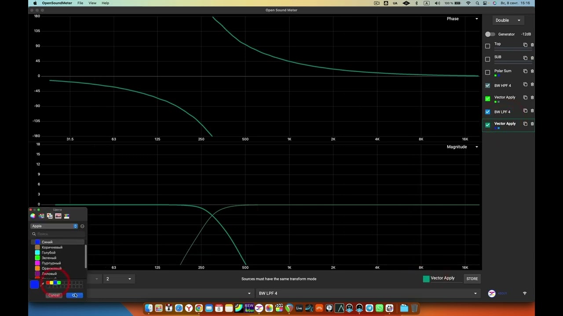The image size is (563, 316).
Task: Copy the BW HPF 4 source
Action: coord(525,84)
